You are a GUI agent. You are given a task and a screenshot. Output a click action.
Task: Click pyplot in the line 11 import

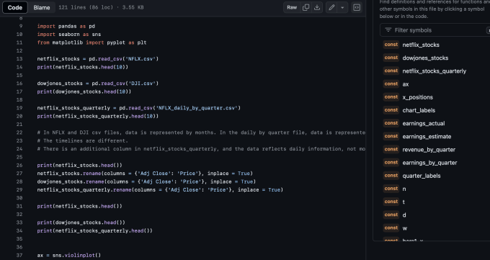point(116,42)
